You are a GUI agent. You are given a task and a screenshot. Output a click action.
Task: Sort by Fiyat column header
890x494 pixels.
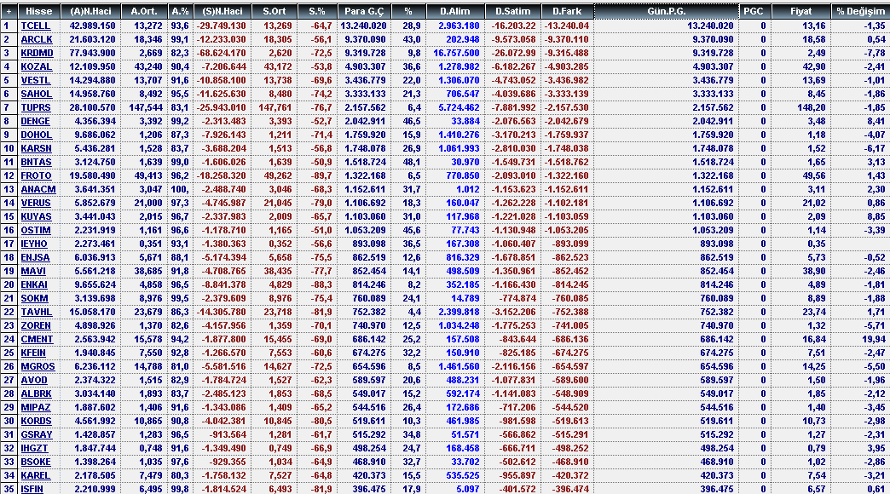[x=800, y=11]
